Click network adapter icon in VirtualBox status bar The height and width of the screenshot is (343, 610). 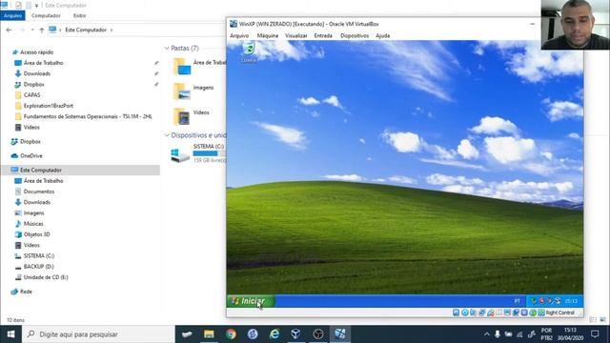click(x=482, y=313)
